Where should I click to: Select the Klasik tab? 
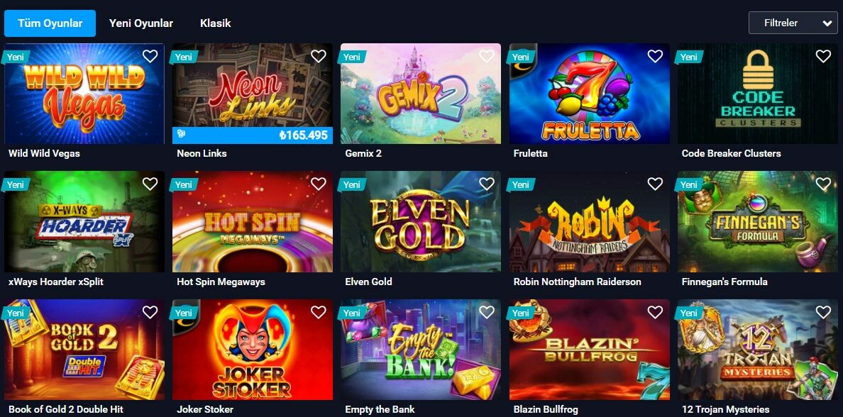click(x=216, y=23)
